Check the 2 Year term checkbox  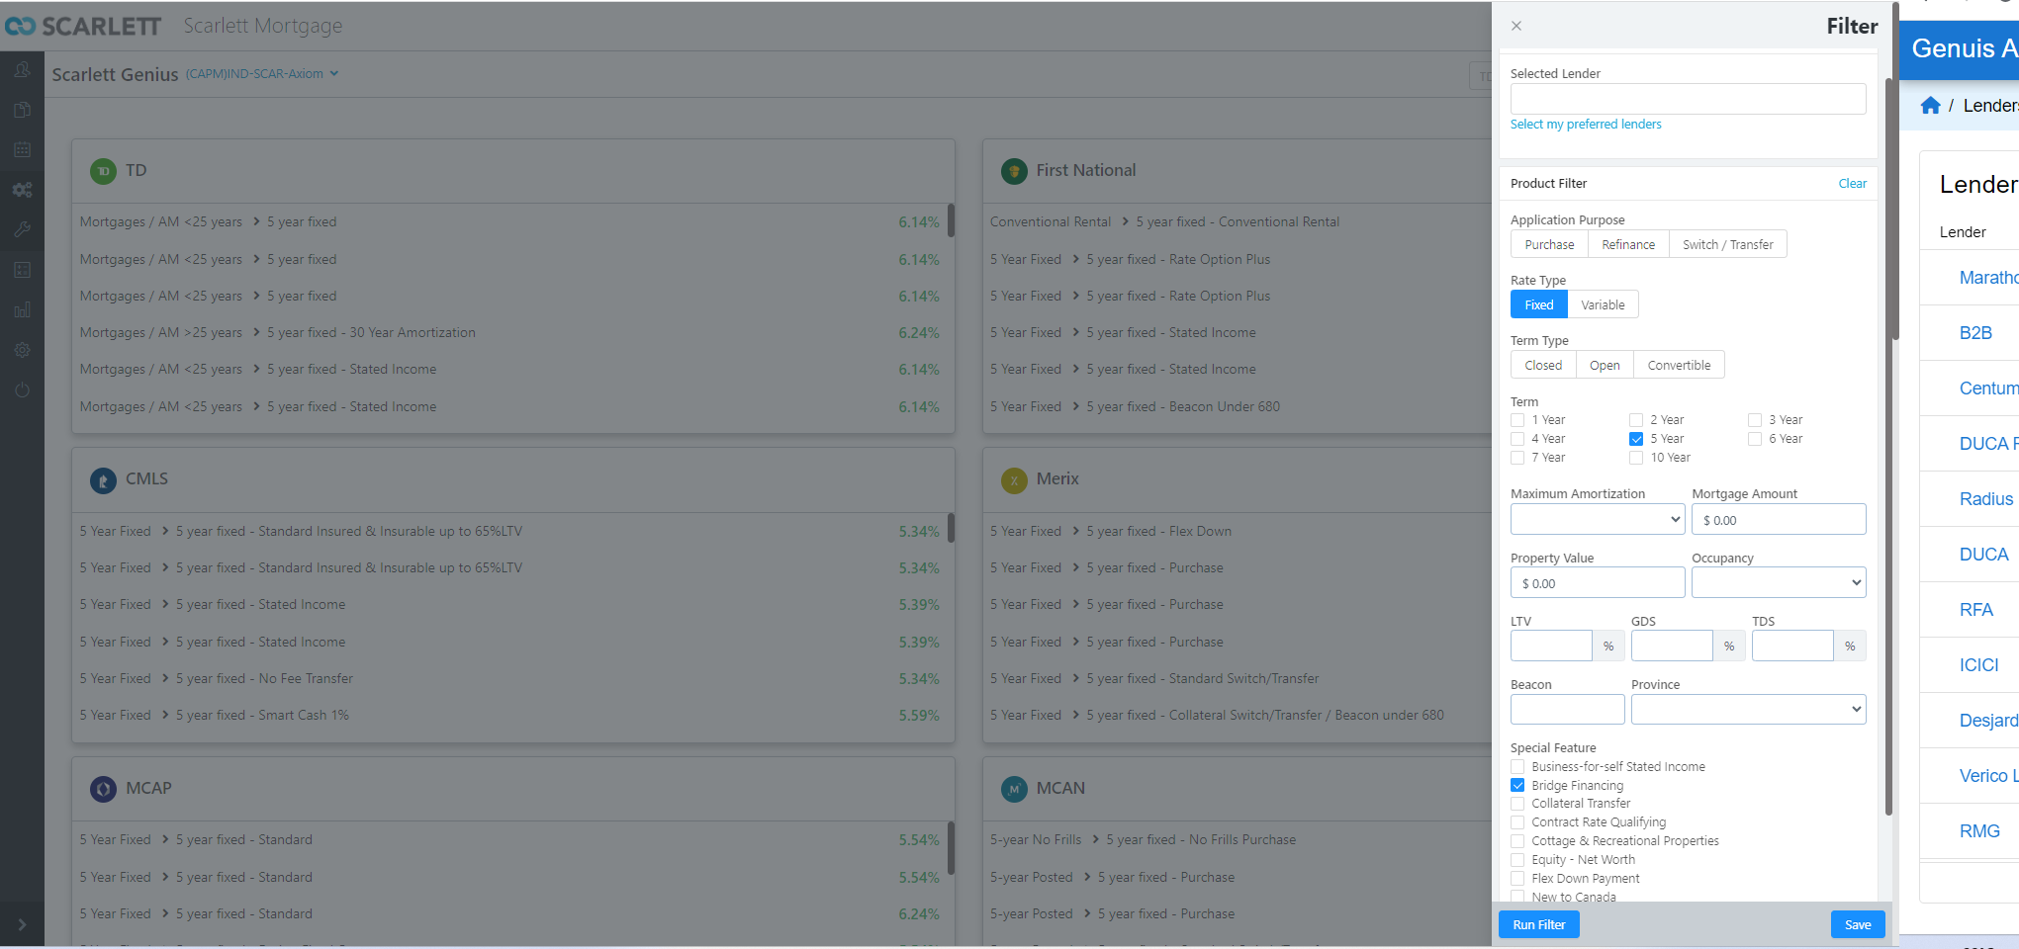pyautogui.click(x=1636, y=420)
